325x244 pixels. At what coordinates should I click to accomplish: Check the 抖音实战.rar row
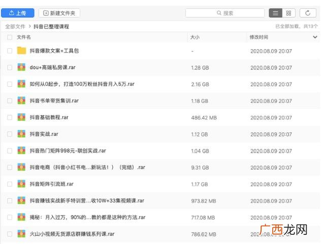coord(10,134)
